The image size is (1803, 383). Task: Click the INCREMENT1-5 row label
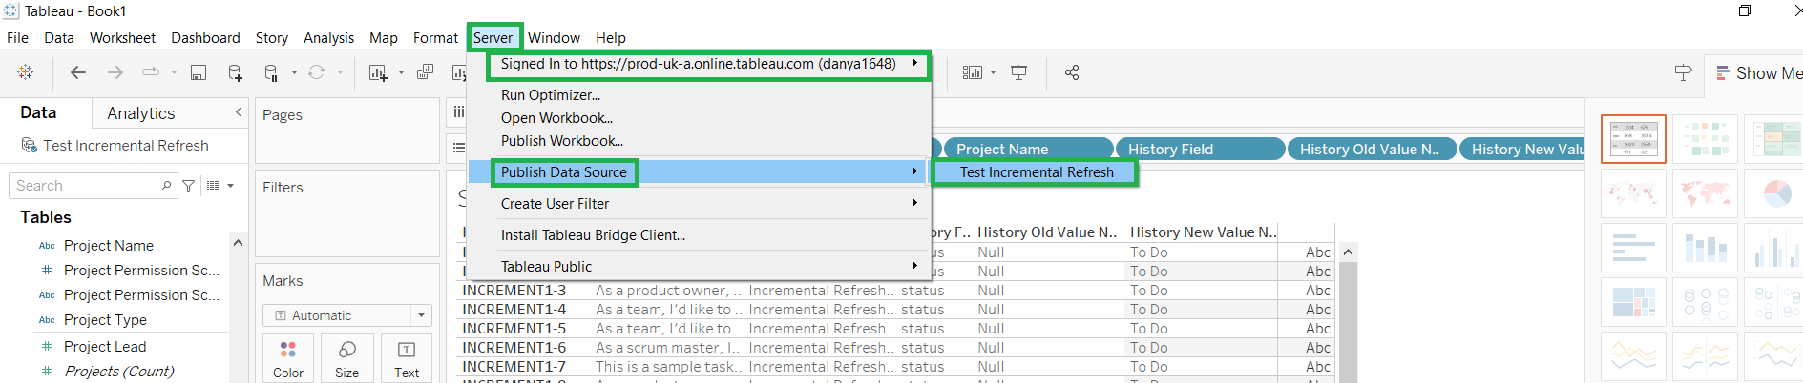[x=514, y=329]
